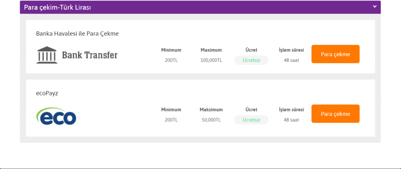
Task: Click the 200TL minimum for ecoPayz
Action: coord(171,120)
